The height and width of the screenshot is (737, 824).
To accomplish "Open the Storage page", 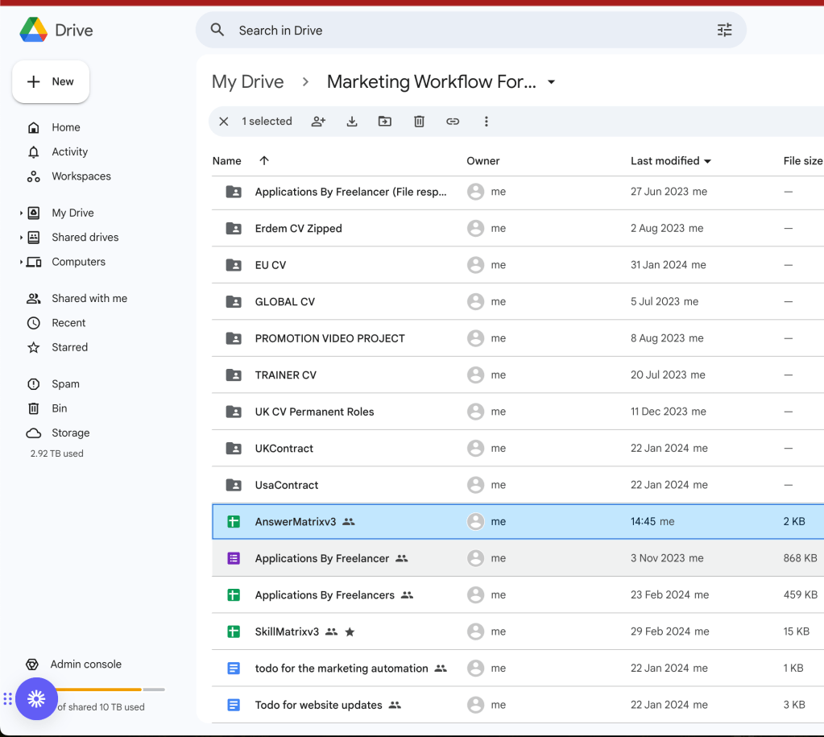I will click(70, 433).
